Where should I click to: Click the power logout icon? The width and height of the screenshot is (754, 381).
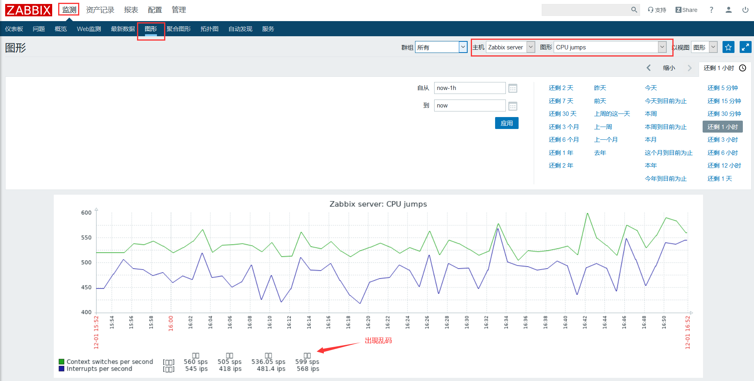point(745,10)
